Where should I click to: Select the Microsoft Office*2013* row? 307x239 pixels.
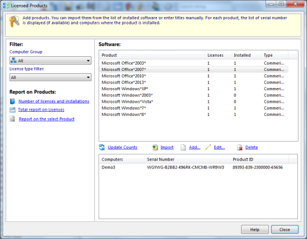click(x=194, y=82)
